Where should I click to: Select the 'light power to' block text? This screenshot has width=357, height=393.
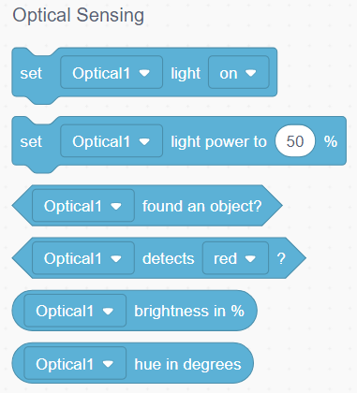pyautogui.click(x=218, y=142)
